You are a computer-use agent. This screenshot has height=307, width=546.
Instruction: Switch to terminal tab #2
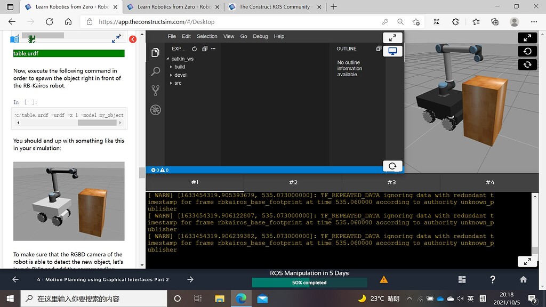click(x=293, y=182)
